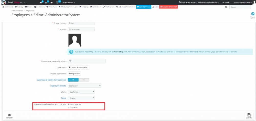
Task: Open the Administration menu
Action: (144, 7)
